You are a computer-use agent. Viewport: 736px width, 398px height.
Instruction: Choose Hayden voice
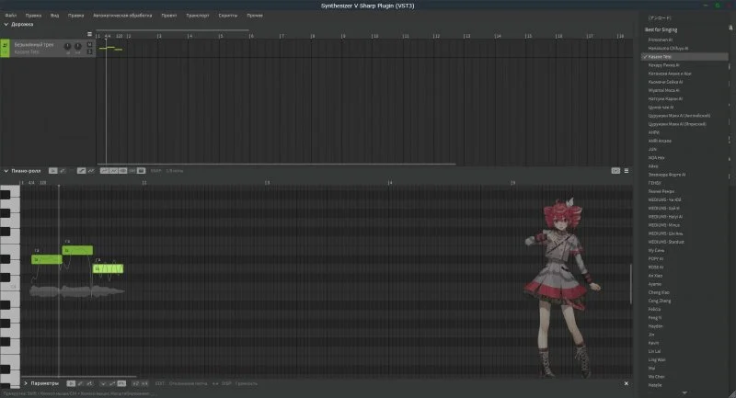click(656, 326)
